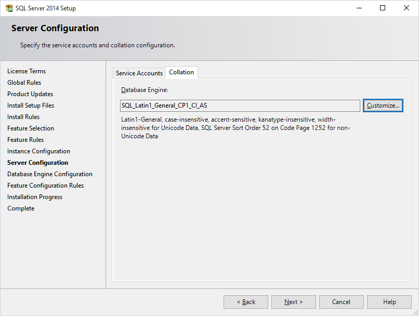
Task: Select Database Engine Configuration step
Action: pyautogui.click(x=50, y=174)
